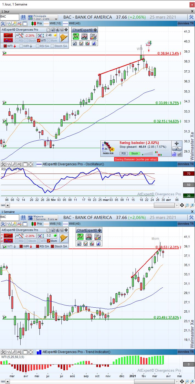Open the Principale 1 Jour, 2 ans period dropdown
Viewport: 195px width, 384px height.
tap(43, 17)
